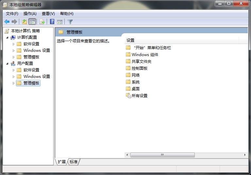
Task: Expand Windows 设置 under 计算机配置
Action: click(14, 51)
